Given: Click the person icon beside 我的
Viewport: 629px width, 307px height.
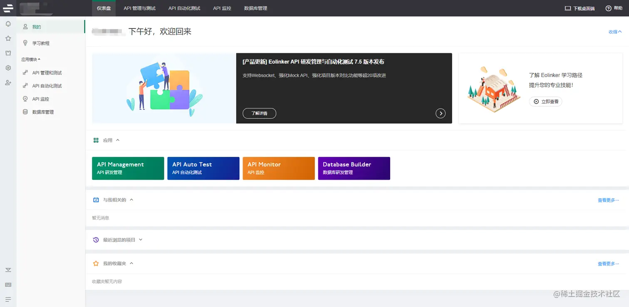Looking at the screenshot, I should tap(25, 27).
